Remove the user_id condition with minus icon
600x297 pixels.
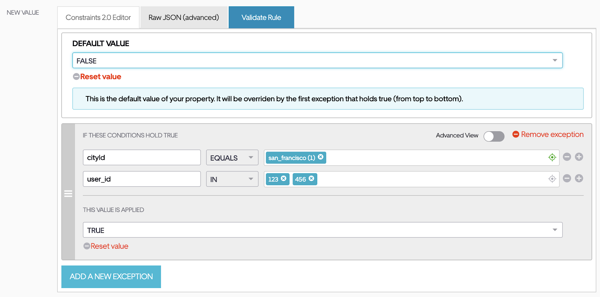click(x=567, y=178)
